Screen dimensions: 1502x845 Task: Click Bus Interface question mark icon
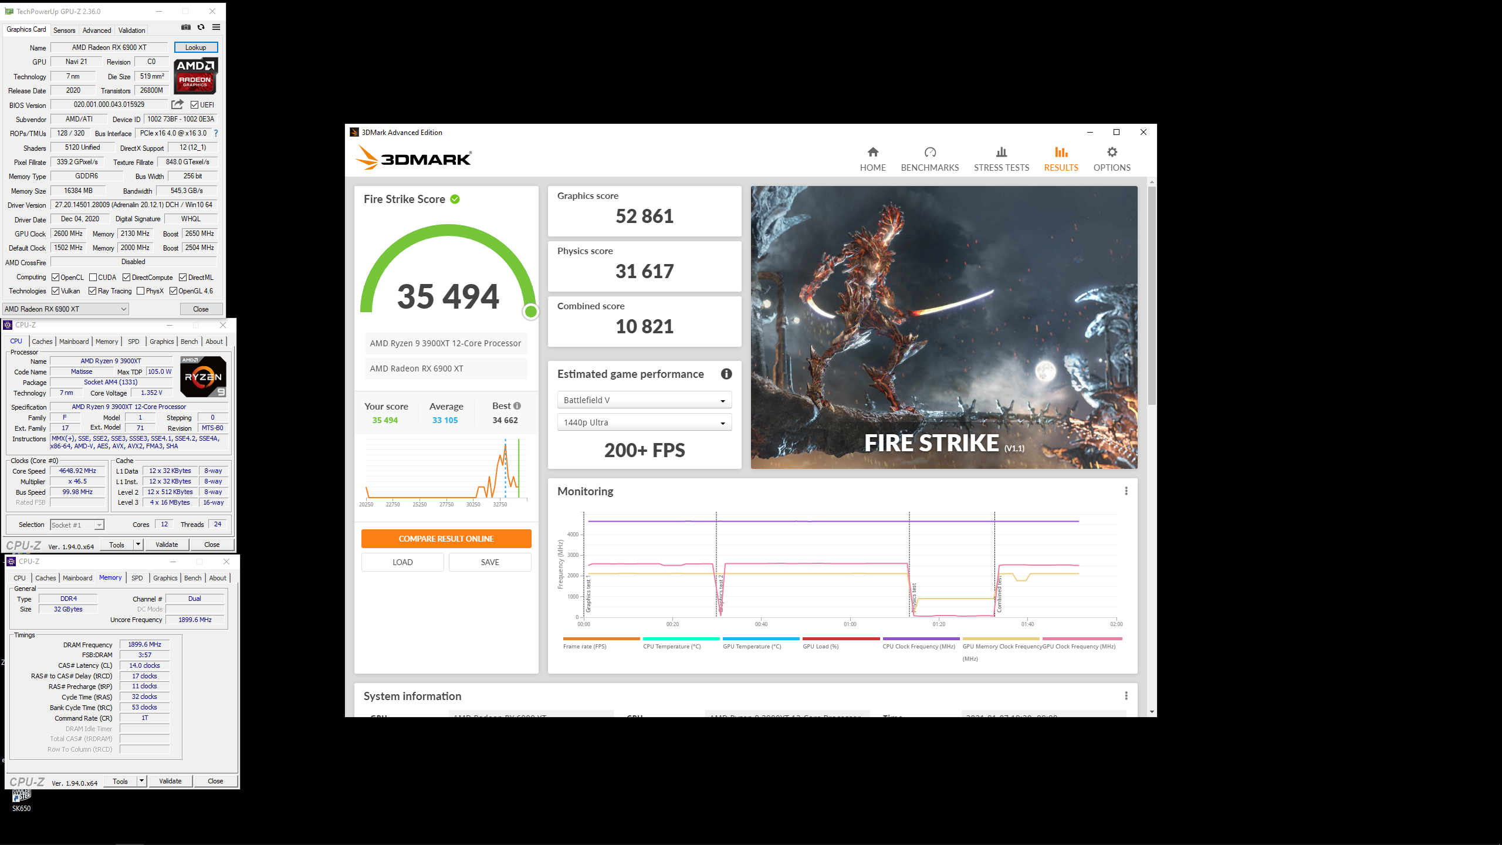(x=216, y=133)
